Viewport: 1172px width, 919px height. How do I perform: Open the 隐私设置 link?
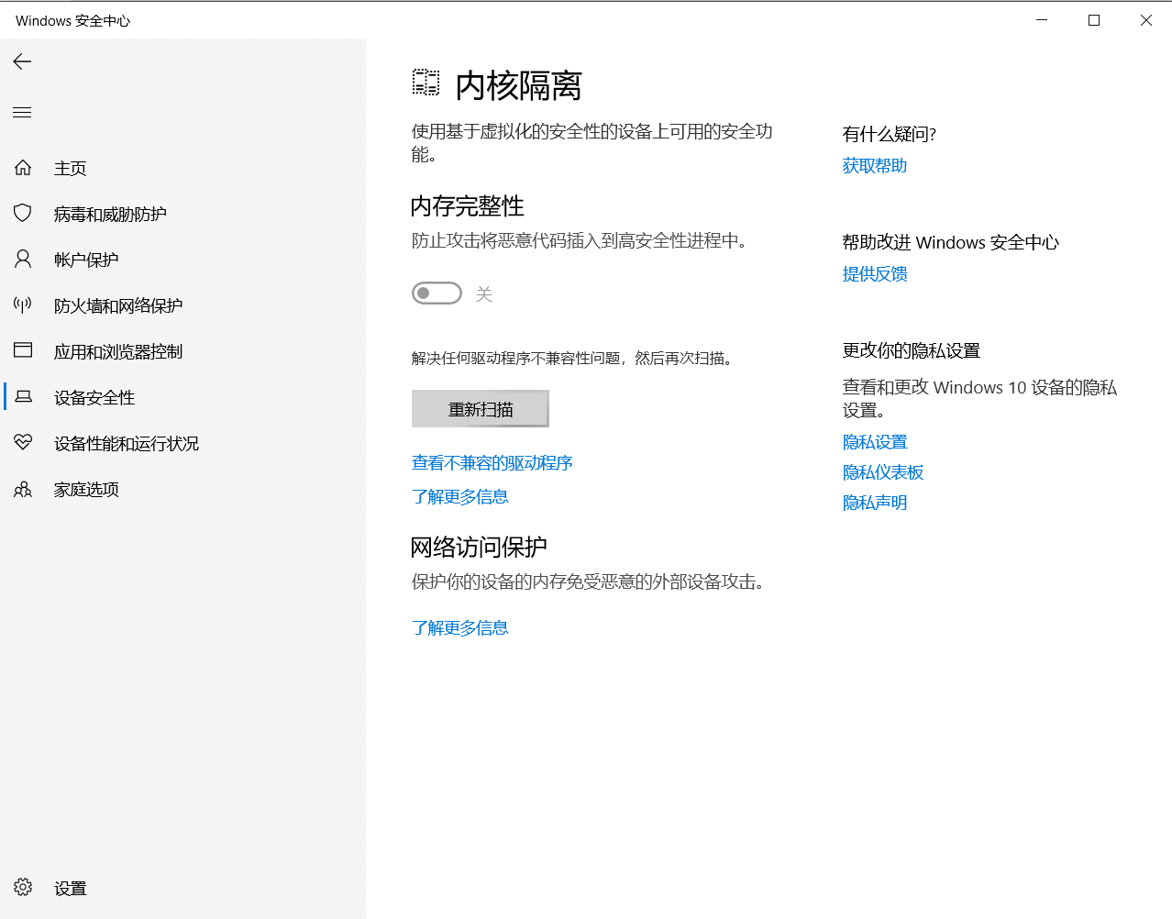coord(875,442)
